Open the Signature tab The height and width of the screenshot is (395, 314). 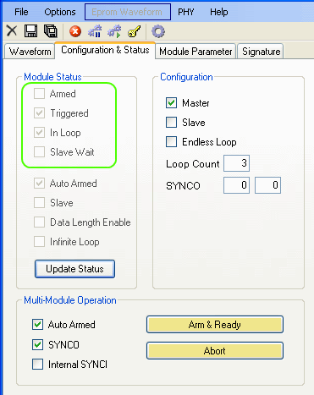click(261, 52)
